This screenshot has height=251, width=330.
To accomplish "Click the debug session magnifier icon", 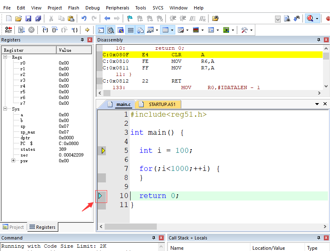I will (x=310, y=18).
